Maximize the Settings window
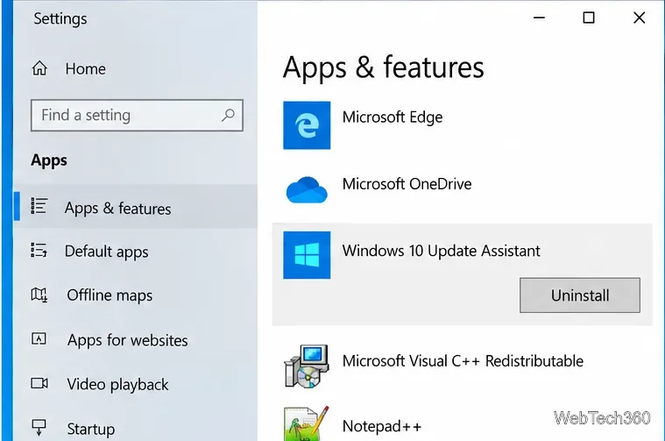Screen dimensions: 665x441 tap(589, 18)
